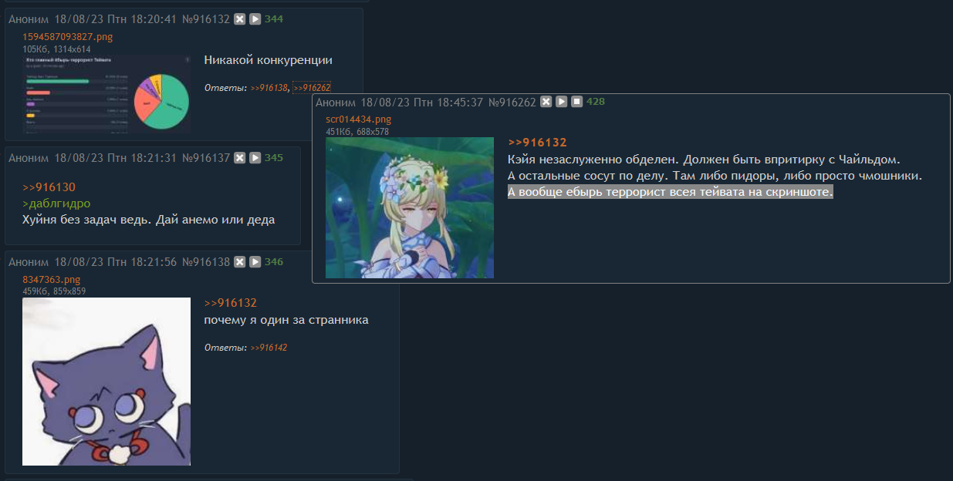Open file link scr014434.png
953x481 pixels.
pos(359,119)
